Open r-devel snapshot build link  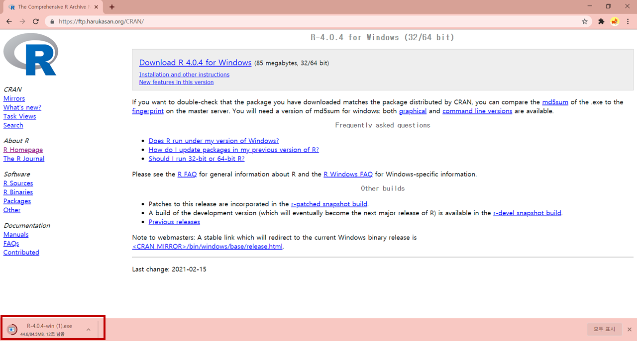coord(527,213)
